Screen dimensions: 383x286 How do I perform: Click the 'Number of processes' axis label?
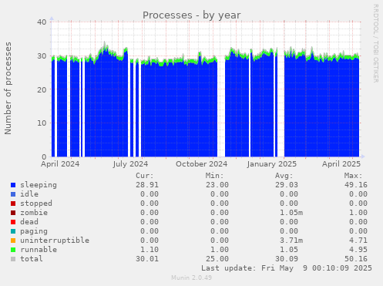click(8, 88)
